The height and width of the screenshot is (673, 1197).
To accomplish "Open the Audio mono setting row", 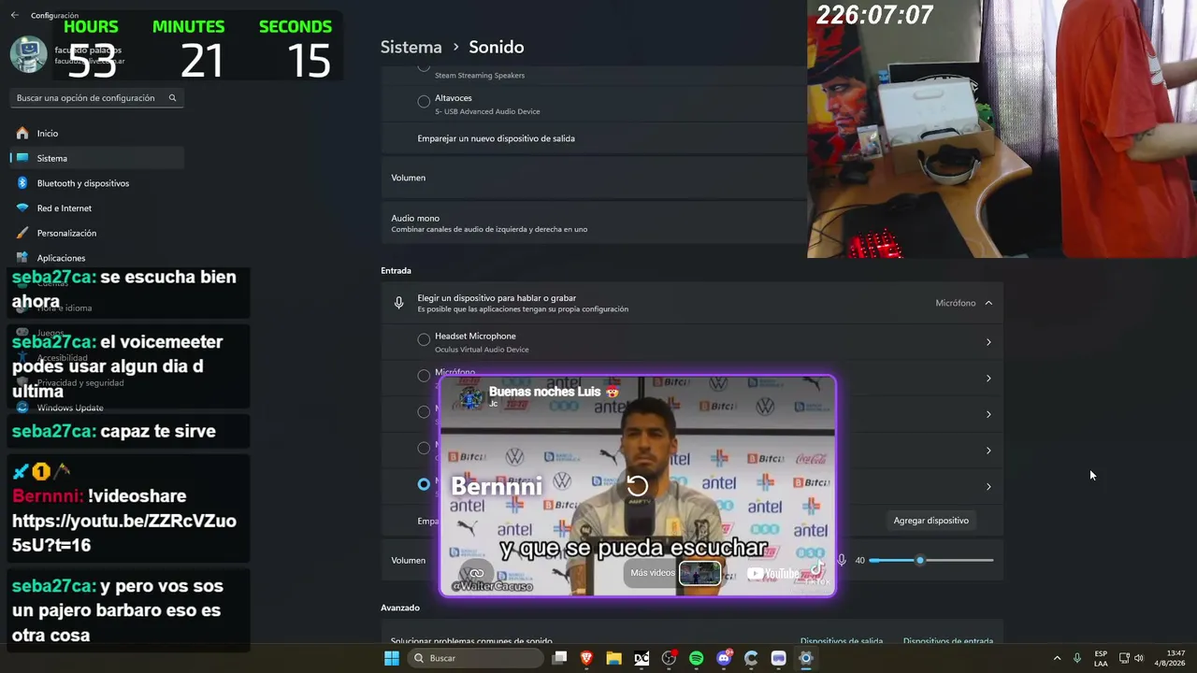I will pyautogui.click(x=594, y=222).
